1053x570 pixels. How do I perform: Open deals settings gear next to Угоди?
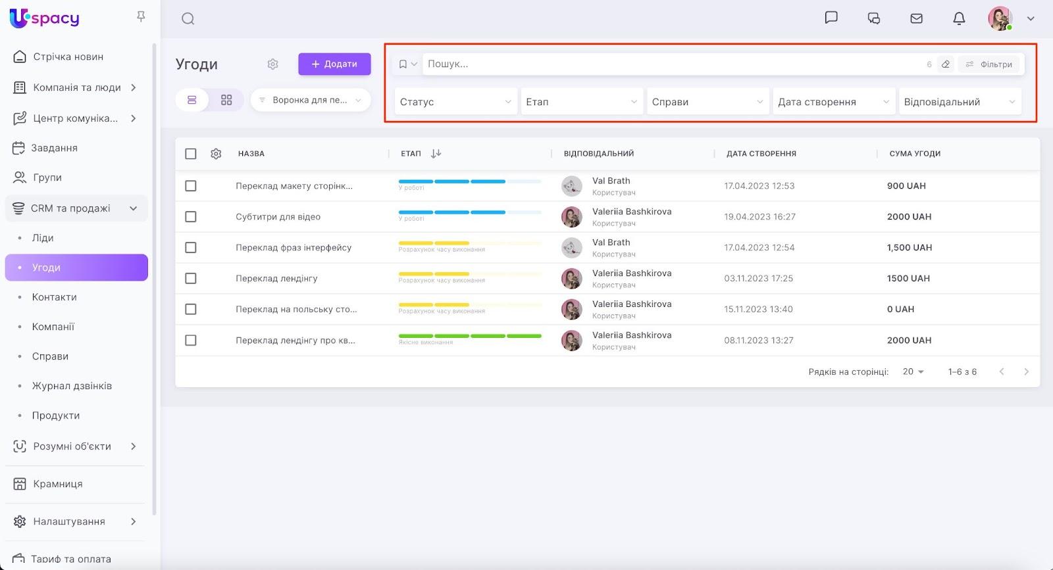(x=273, y=64)
